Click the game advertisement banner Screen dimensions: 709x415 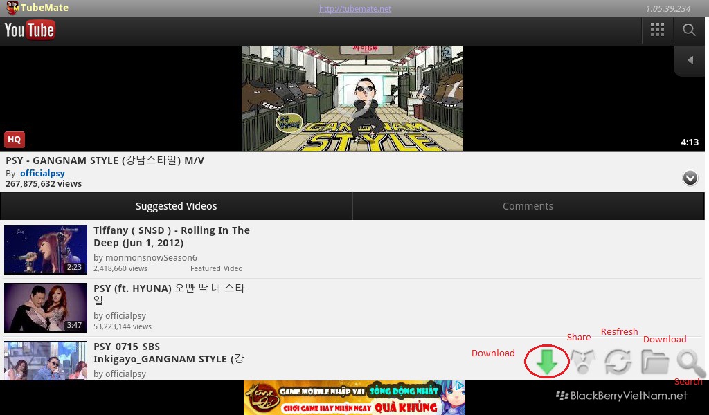point(354,398)
